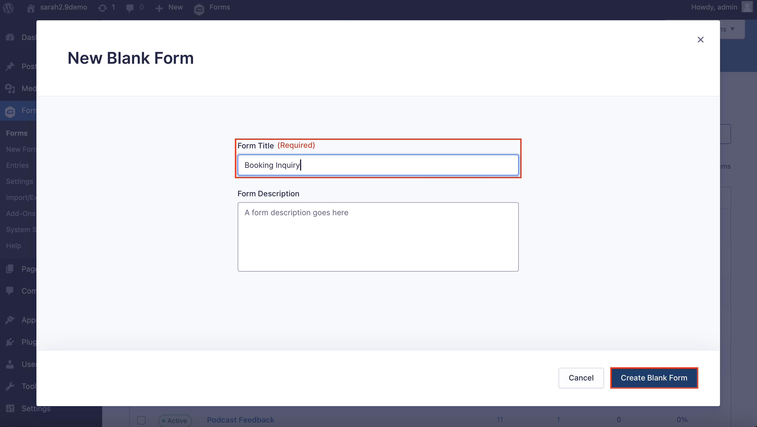Click the WordPress logo in admin bar
Screen dimensions: 757x427
[x=8, y=8]
